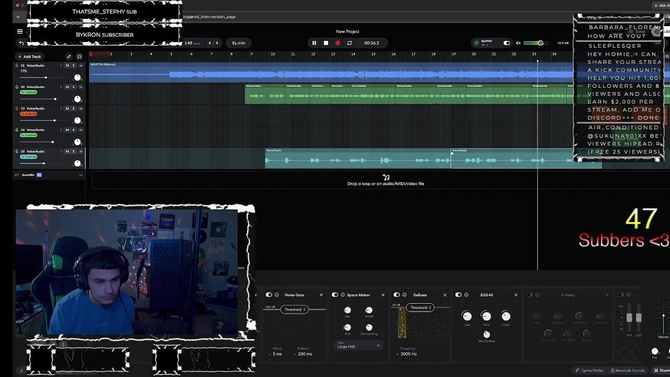The width and height of the screenshot is (670, 377).
Task: Toggle the loop cycle button
Action: click(350, 43)
